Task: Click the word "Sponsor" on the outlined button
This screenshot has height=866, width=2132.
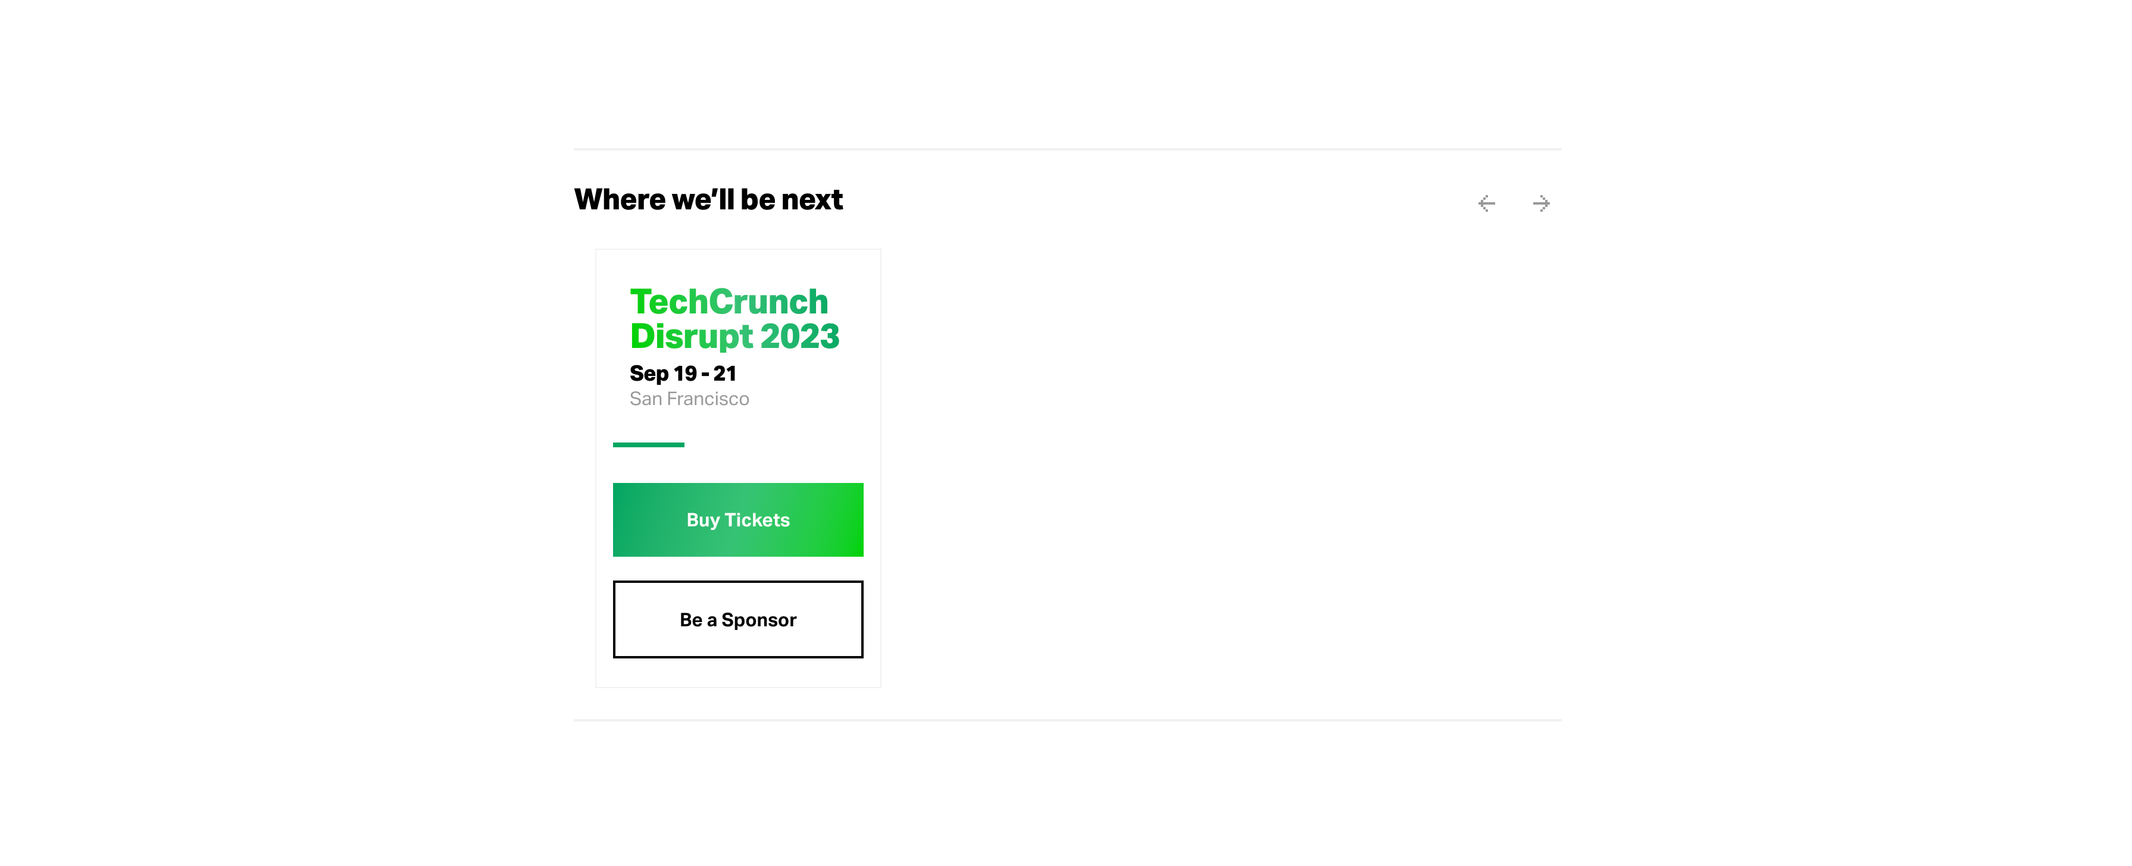Action: pyautogui.click(x=758, y=620)
